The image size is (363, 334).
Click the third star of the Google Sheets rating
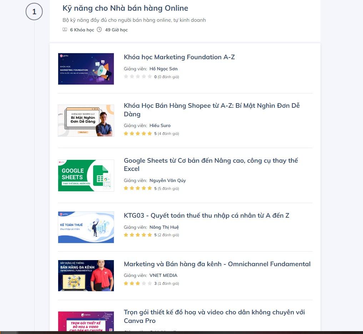pyautogui.click(x=138, y=188)
